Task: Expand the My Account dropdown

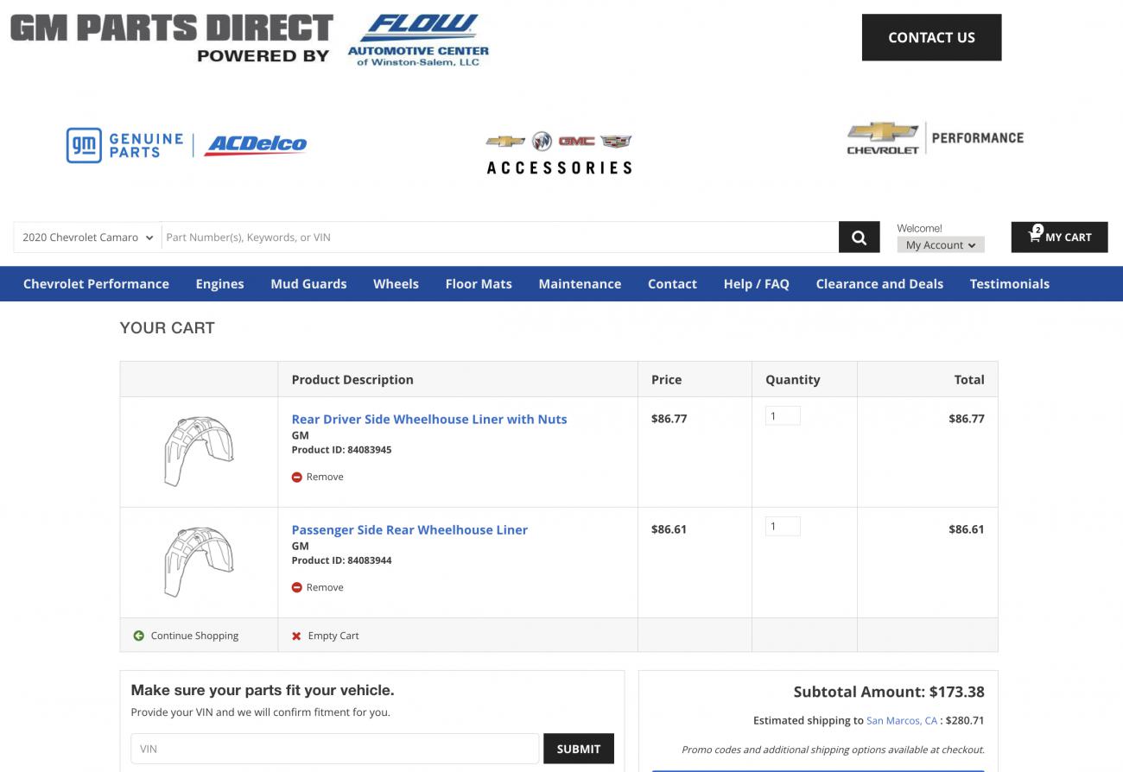Action: pyautogui.click(x=940, y=245)
